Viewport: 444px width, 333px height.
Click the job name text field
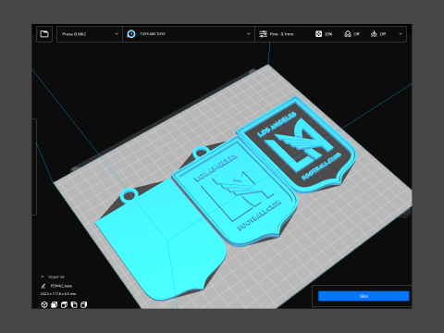(x=61, y=286)
